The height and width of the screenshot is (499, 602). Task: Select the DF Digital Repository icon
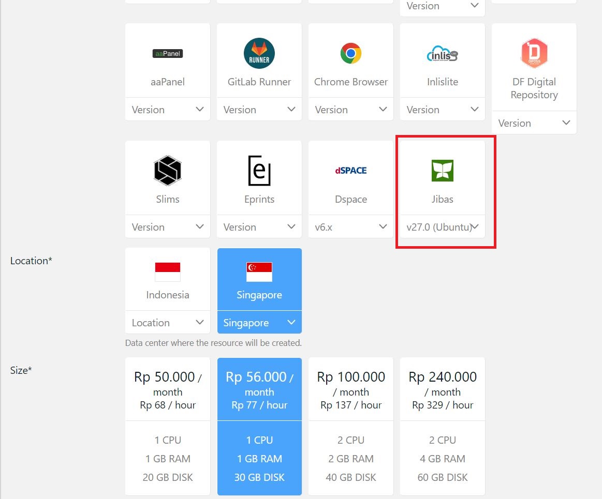point(534,53)
